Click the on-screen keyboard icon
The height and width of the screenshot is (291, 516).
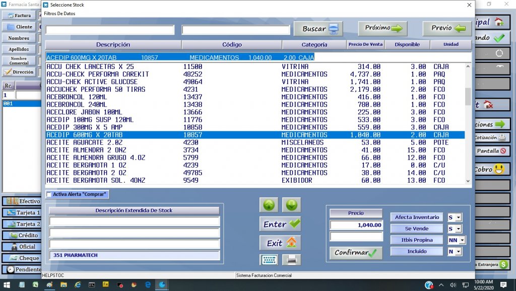coord(269,259)
